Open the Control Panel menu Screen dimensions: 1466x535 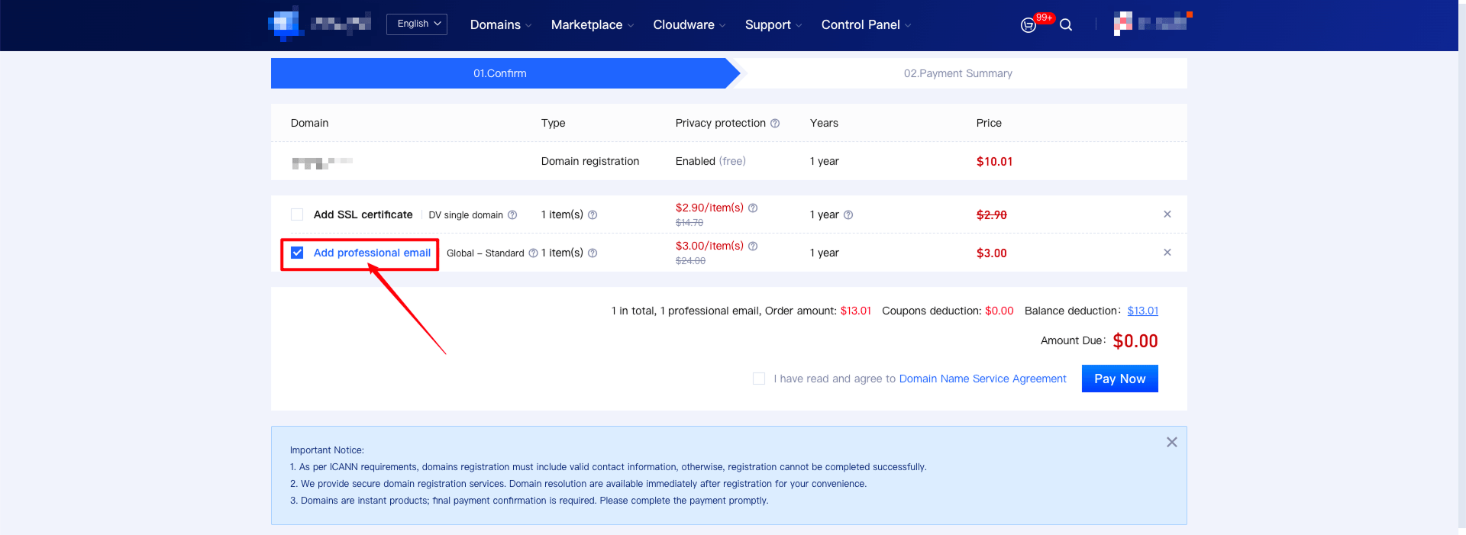[x=866, y=25]
